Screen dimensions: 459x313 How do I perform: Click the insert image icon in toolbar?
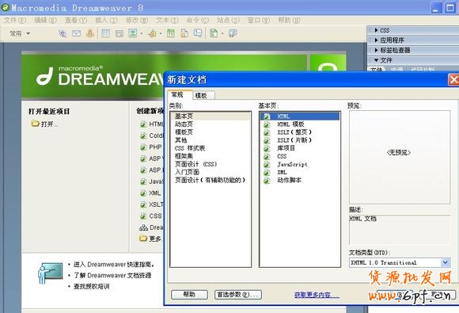[x=133, y=33]
